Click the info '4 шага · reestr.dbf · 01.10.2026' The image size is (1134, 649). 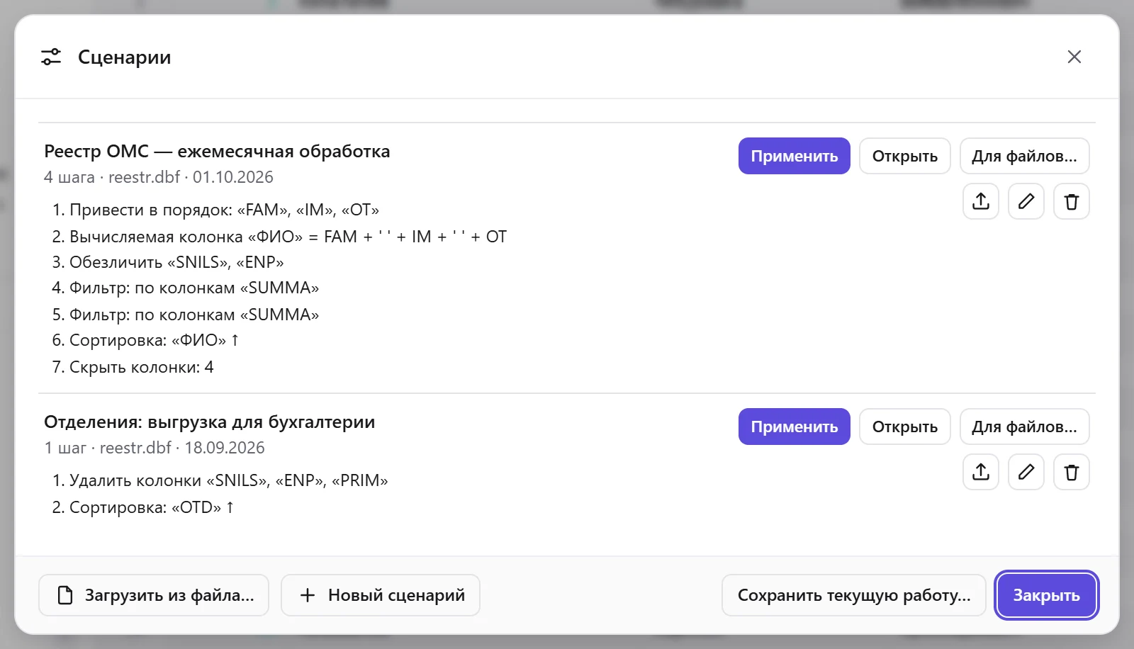pos(159,177)
